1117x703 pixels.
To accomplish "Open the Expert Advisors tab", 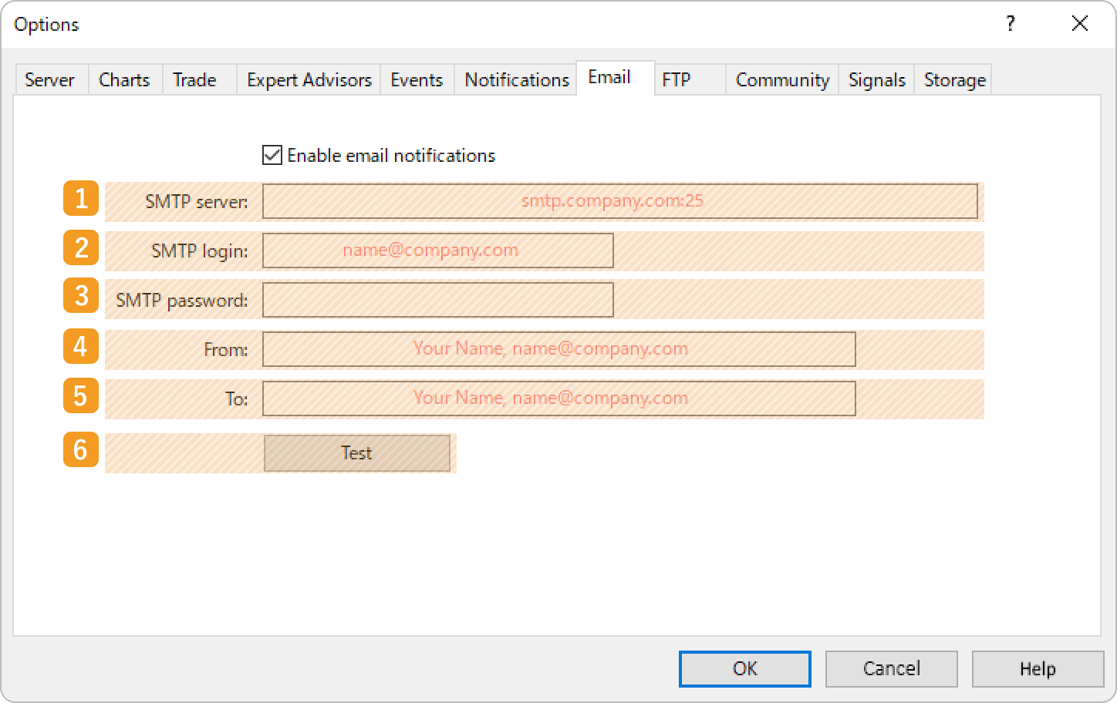I will 308,79.
